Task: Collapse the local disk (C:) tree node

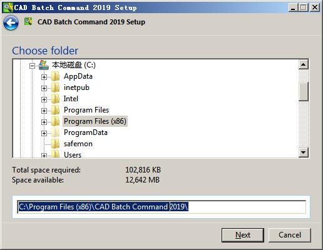Action: pos(32,66)
